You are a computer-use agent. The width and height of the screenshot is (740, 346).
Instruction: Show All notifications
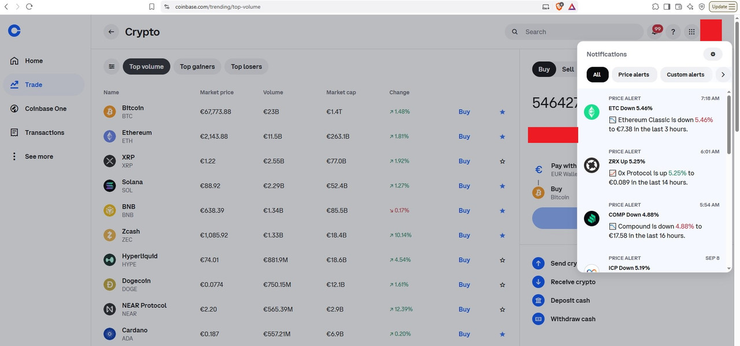pyautogui.click(x=597, y=75)
